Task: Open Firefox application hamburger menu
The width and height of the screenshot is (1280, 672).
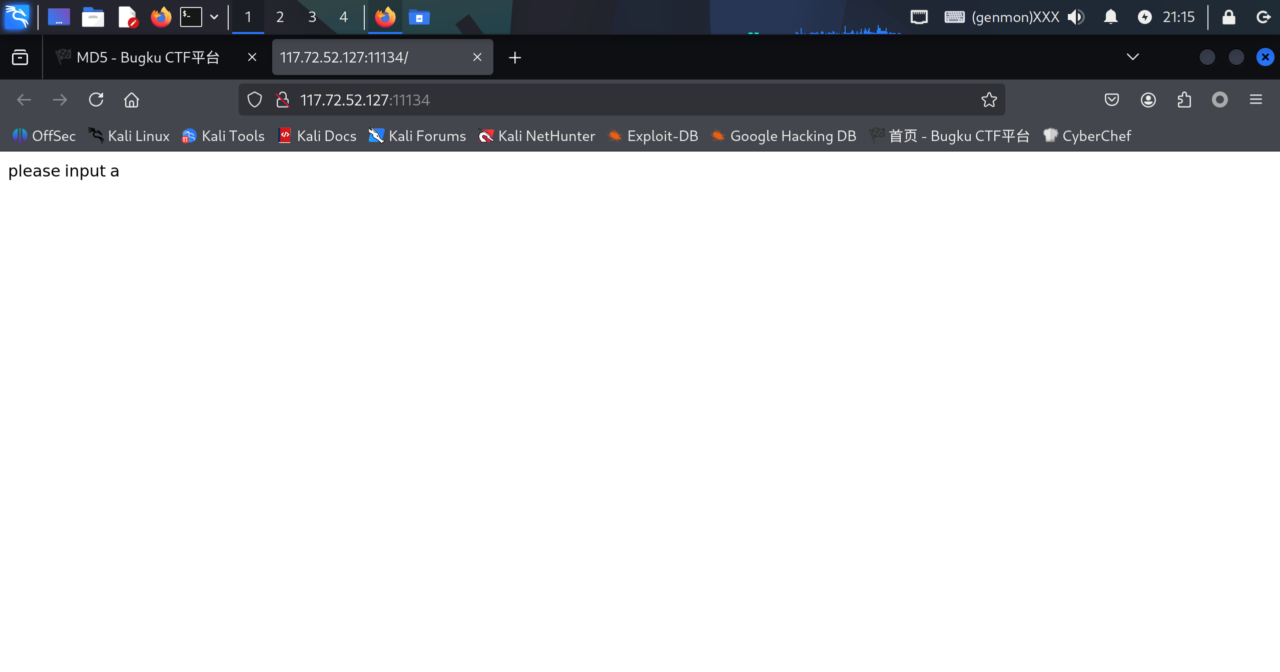Action: click(1255, 100)
